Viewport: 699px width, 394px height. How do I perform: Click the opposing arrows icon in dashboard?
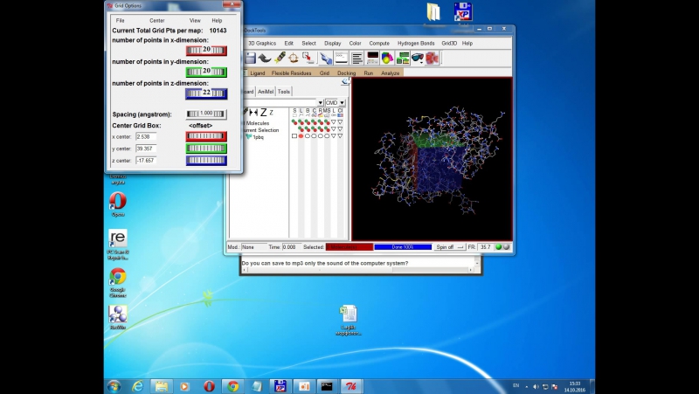click(x=253, y=113)
